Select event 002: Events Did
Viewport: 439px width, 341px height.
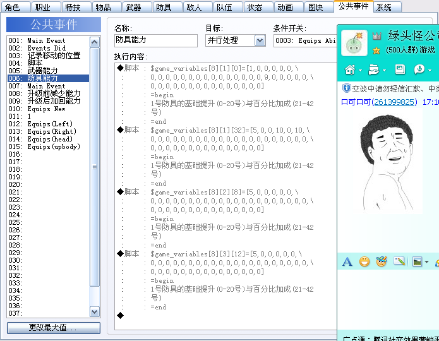click(x=48, y=48)
